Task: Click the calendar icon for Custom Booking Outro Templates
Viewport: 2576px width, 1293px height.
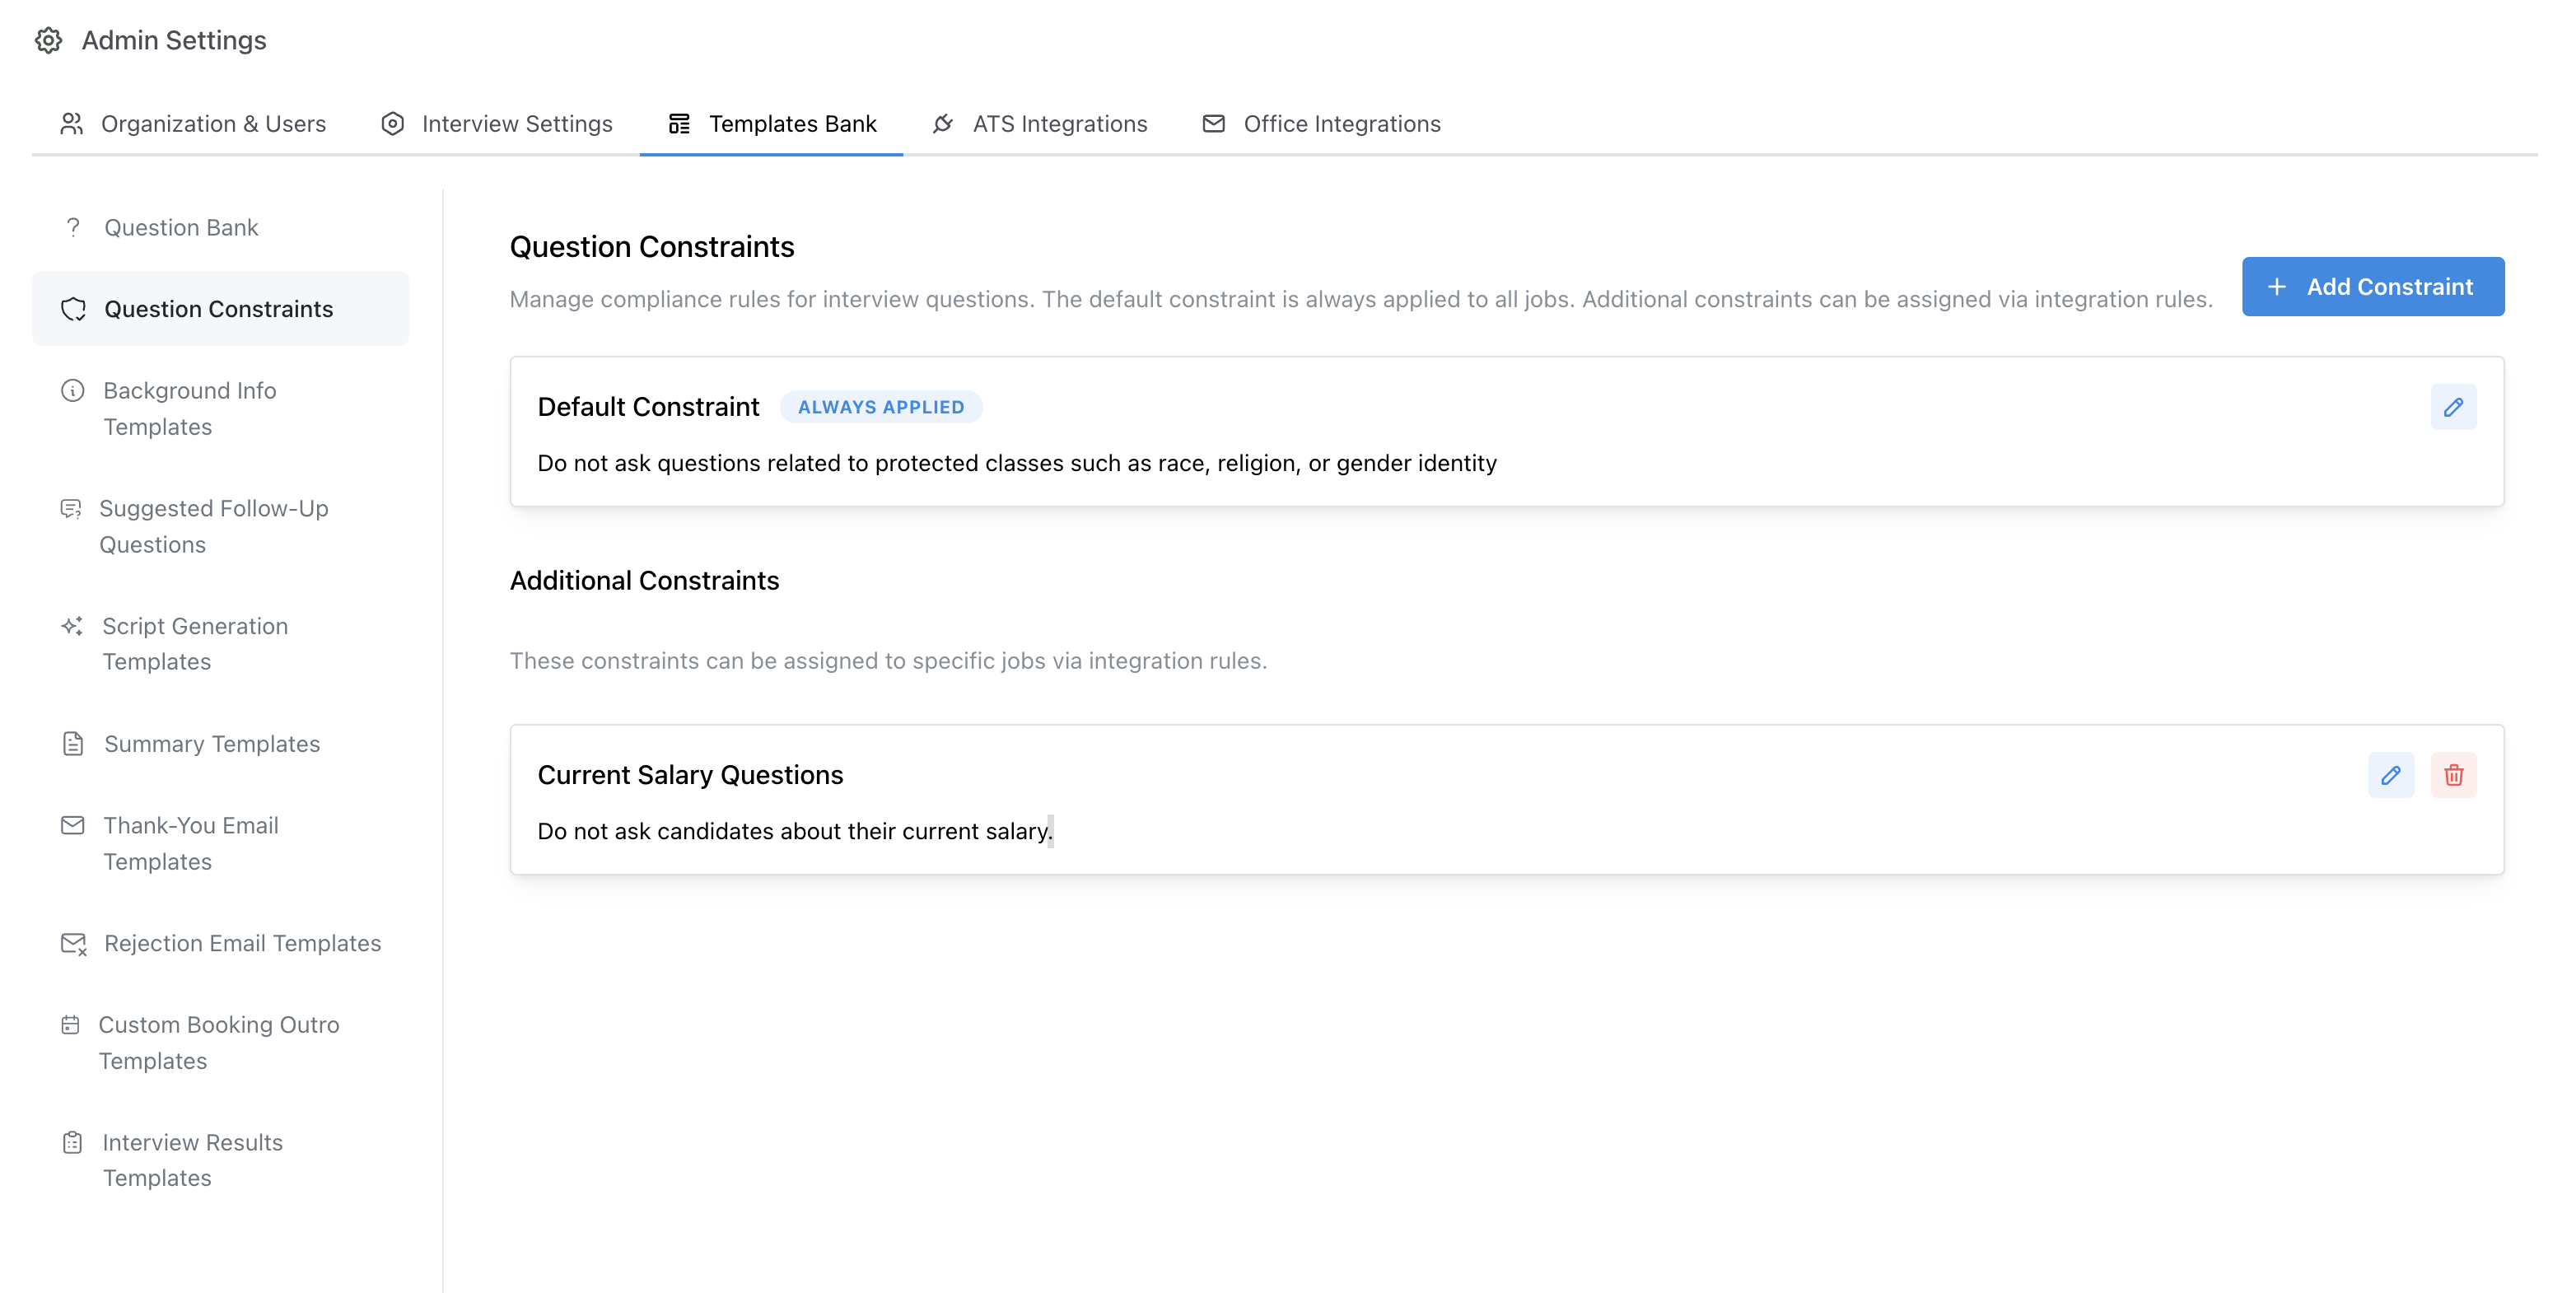Action: [70, 1024]
